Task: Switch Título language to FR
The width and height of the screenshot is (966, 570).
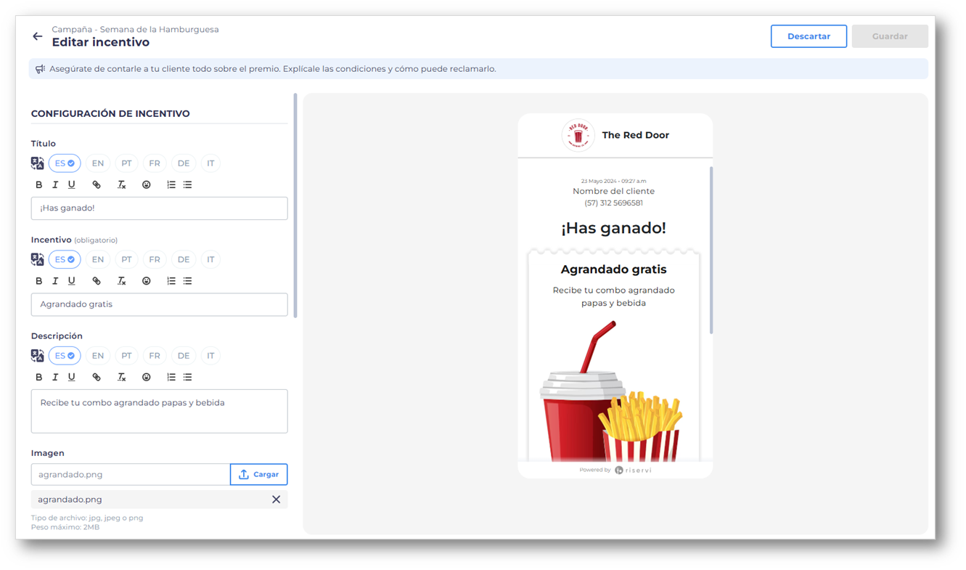Action: pyautogui.click(x=155, y=163)
